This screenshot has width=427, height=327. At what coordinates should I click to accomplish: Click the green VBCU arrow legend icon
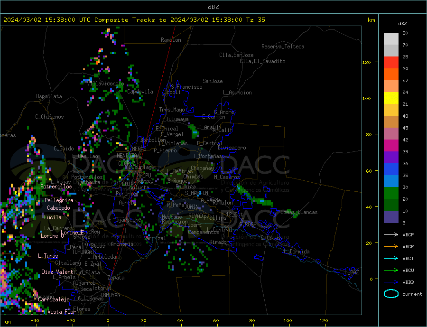pos(391,271)
